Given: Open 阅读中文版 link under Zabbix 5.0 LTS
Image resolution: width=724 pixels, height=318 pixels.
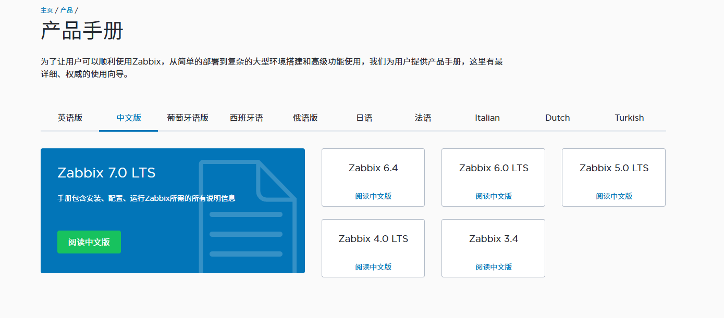Looking at the screenshot, I should point(614,196).
